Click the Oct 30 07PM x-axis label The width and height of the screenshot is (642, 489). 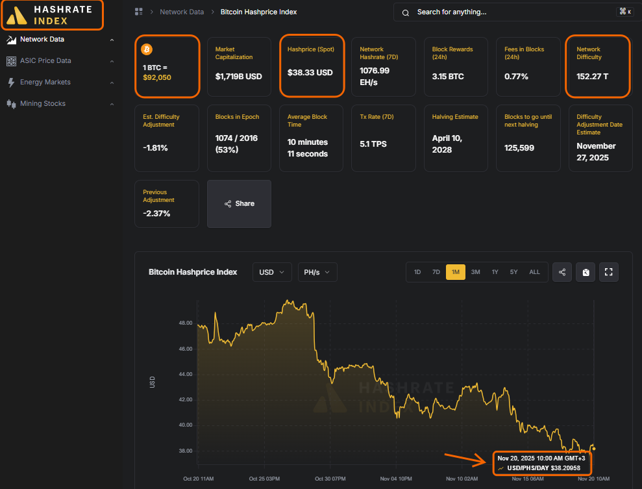click(330, 479)
